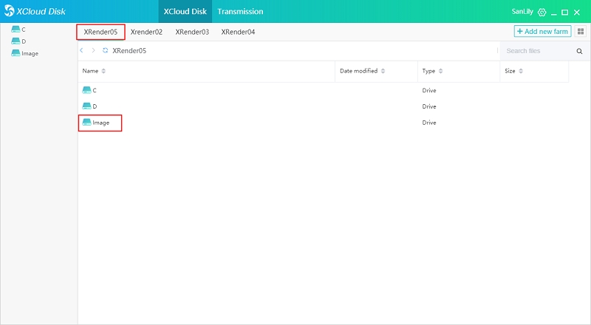Viewport: 591px width, 325px height.
Task: Sort the list by Type column
Action: [x=440, y=71]
